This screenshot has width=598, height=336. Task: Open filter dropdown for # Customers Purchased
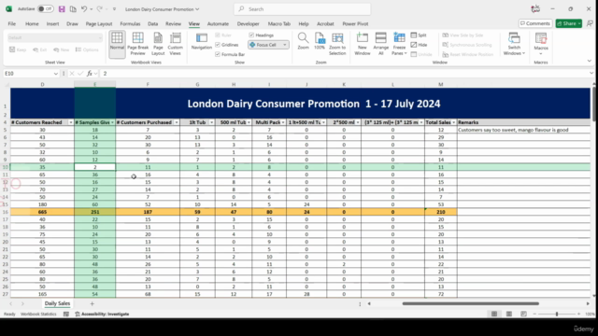click(177, 122)
